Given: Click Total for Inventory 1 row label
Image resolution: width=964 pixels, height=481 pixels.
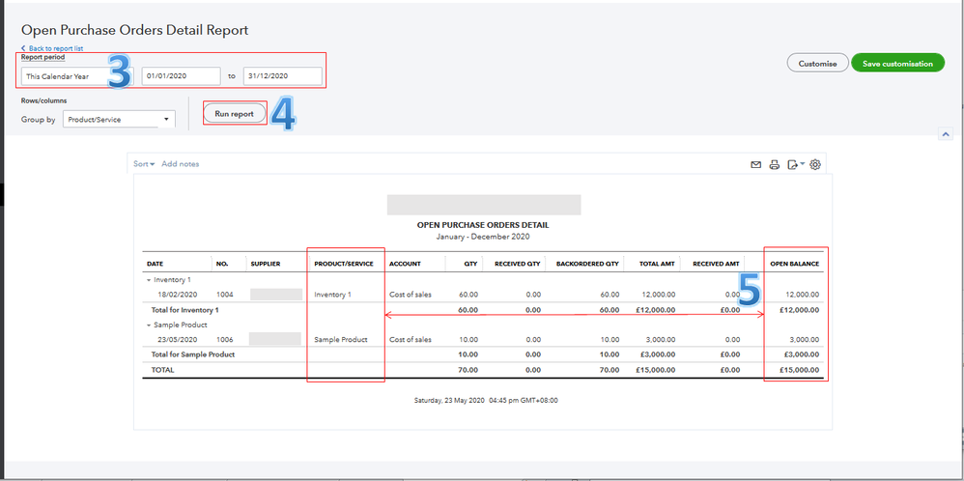Looking at the screenshot, I should 185,310.
